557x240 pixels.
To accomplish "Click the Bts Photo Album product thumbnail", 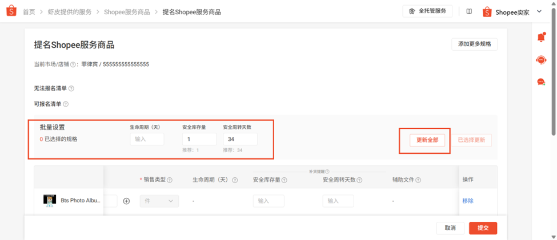I will (49, 201).
